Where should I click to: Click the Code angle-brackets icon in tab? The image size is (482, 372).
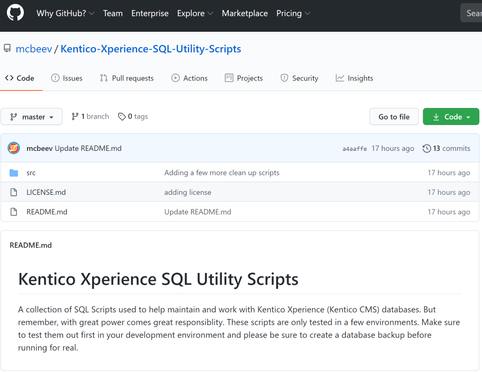(9, 78)
